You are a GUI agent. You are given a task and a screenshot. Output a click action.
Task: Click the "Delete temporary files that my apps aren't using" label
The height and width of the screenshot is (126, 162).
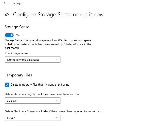point(40,85)
